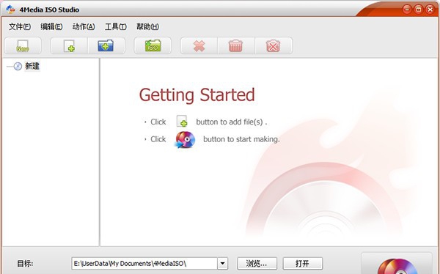The width and height of the screenshot is (440, 274).
Task: Click the disc icon beside 新建 in tree
Action: 18,66
